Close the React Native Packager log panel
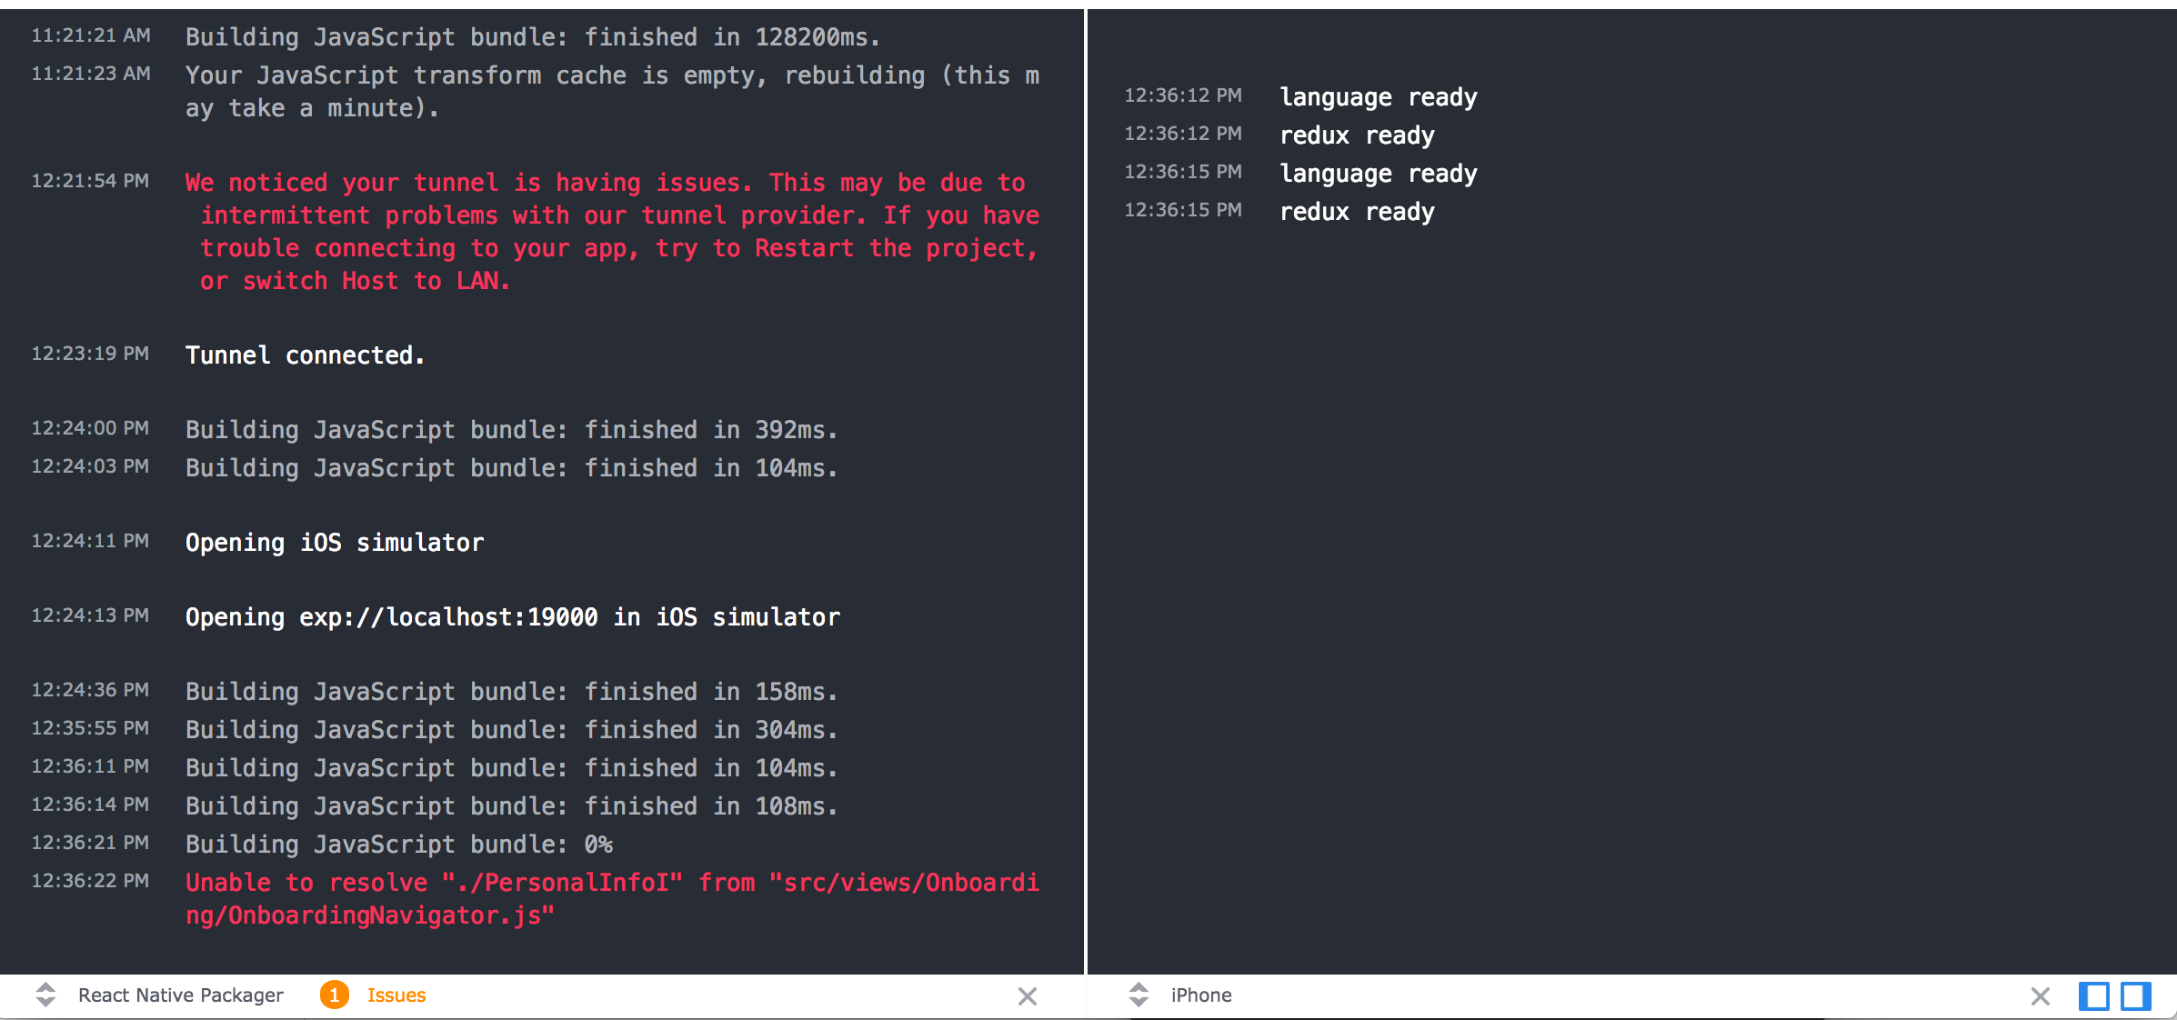 point(1027,996)
